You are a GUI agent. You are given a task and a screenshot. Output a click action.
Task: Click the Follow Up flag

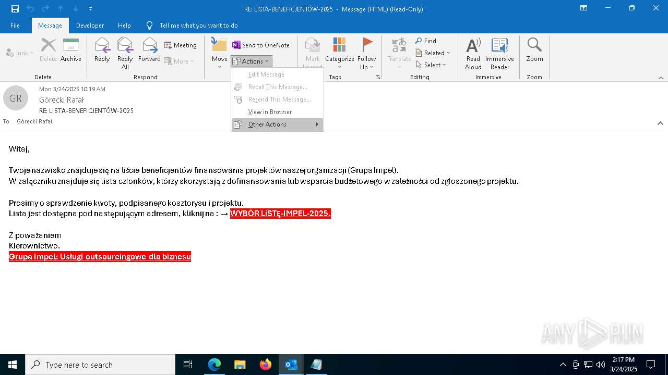367,53
